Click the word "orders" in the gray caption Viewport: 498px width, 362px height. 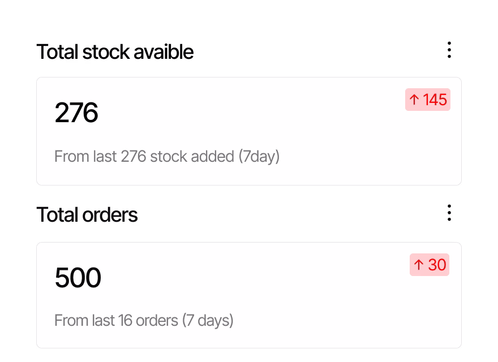pyautogui.click(x=157, y=321)
